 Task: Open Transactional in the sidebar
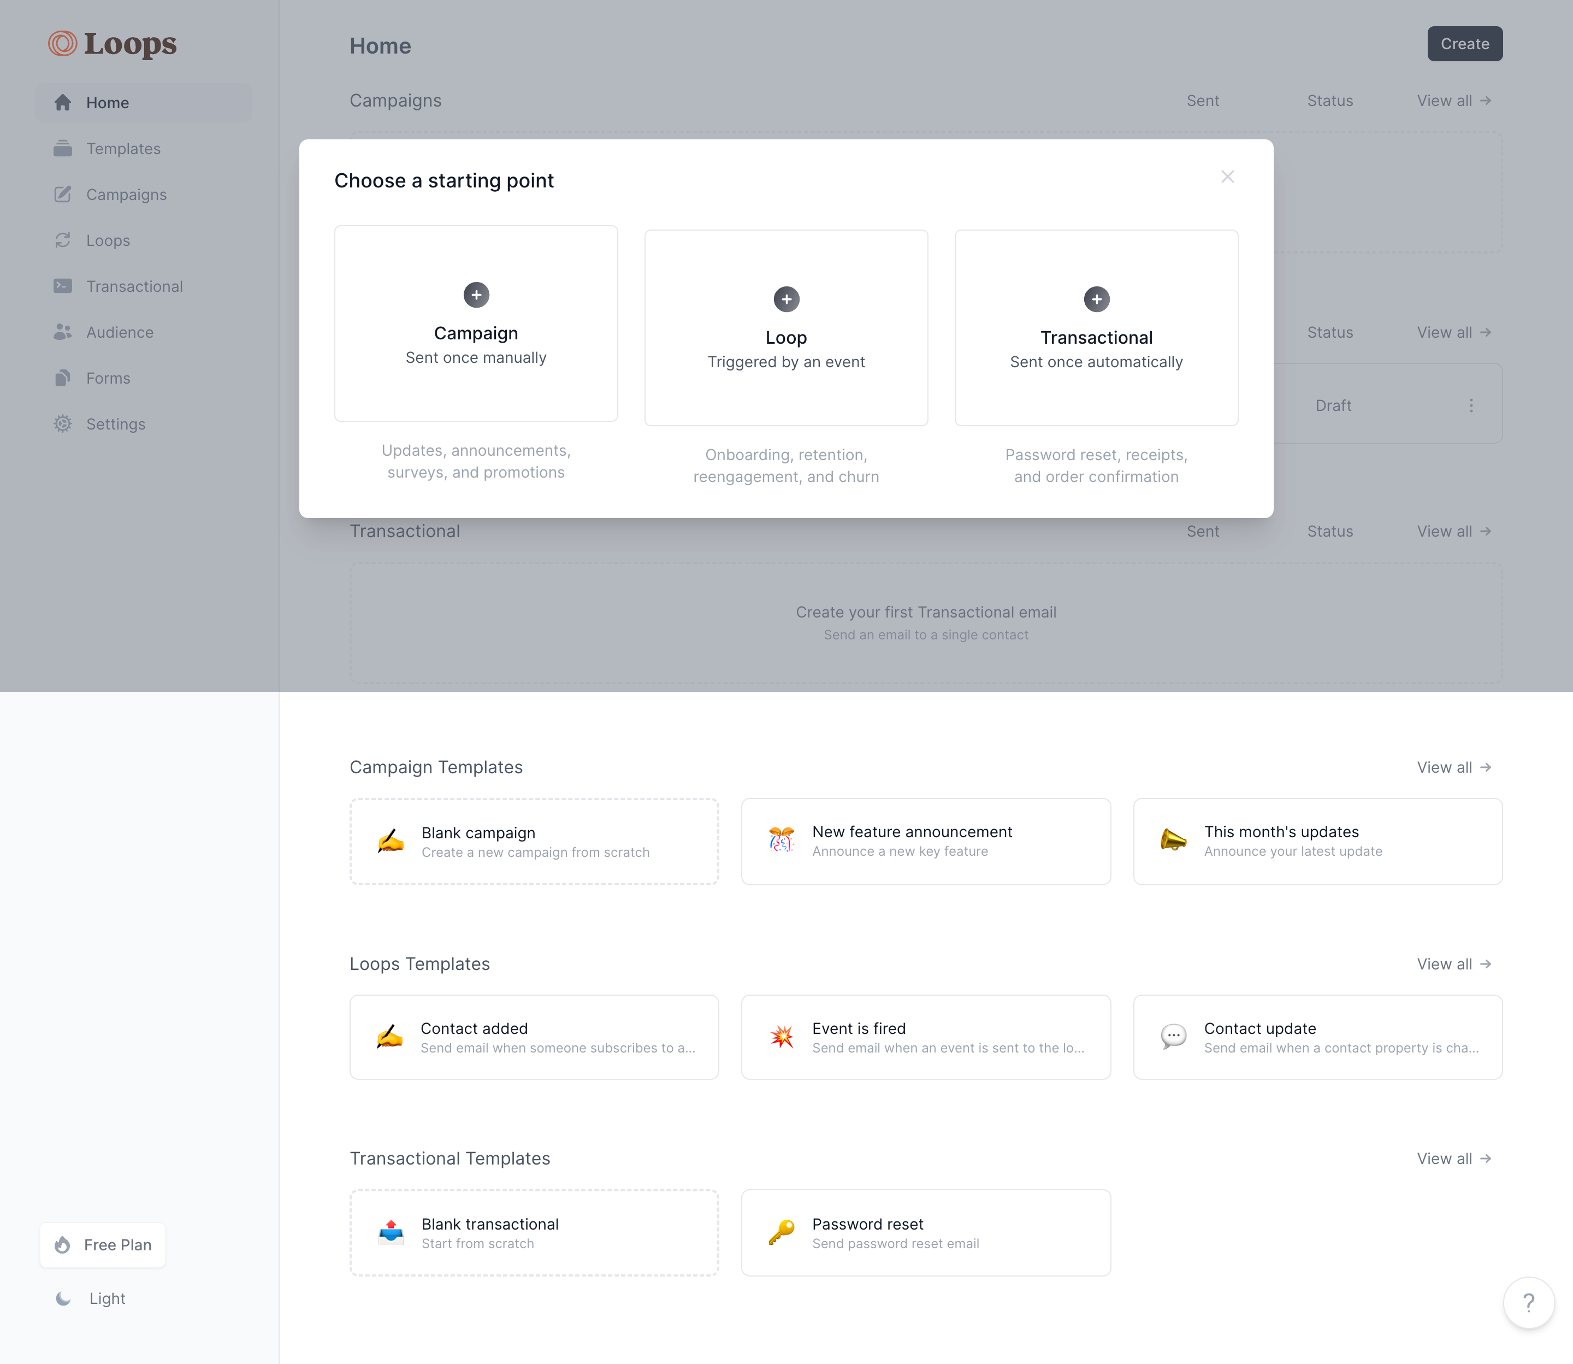(x=144, y=286)
